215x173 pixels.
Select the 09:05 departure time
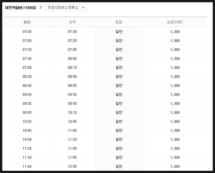tap(27, 95)
